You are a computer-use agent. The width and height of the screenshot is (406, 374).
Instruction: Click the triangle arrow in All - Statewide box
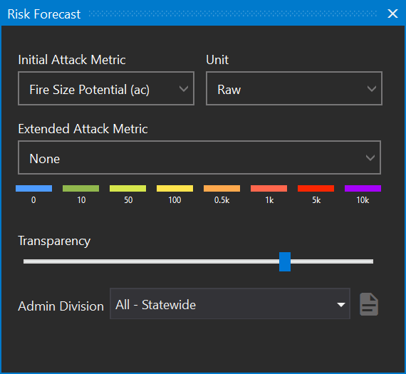coord(341,305)
